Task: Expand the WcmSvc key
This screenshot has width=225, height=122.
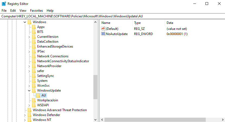Action: coord(29,86)
